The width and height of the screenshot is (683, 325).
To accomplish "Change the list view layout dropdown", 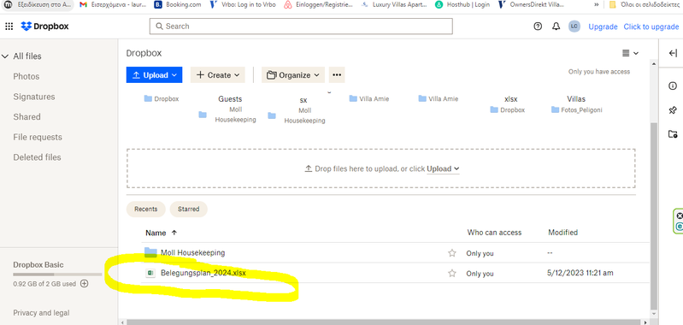I will (x=630, y=53).
